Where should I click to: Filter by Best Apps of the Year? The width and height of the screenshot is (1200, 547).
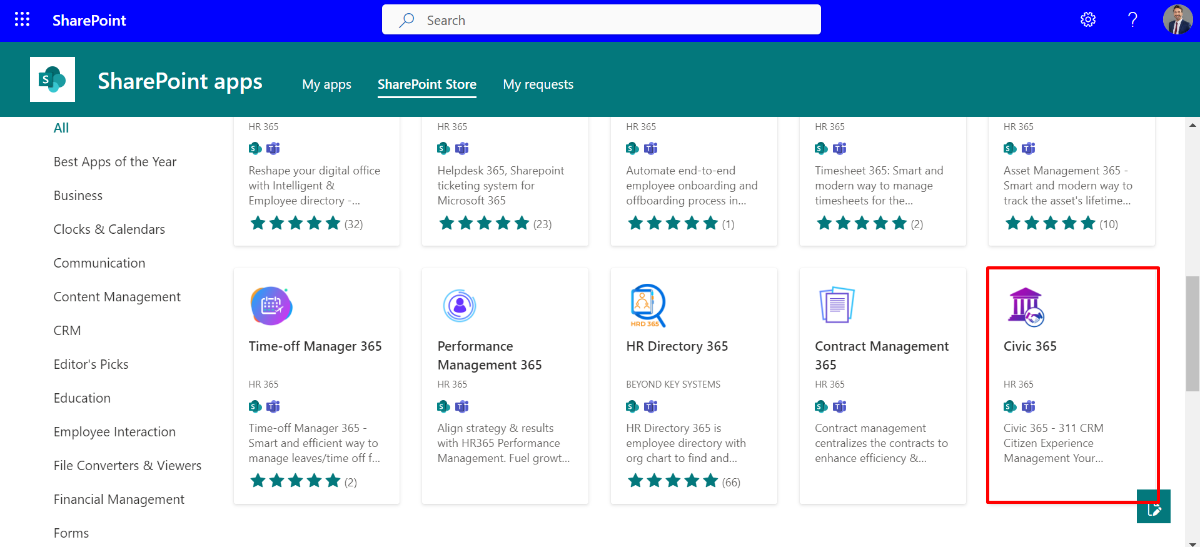115,162
